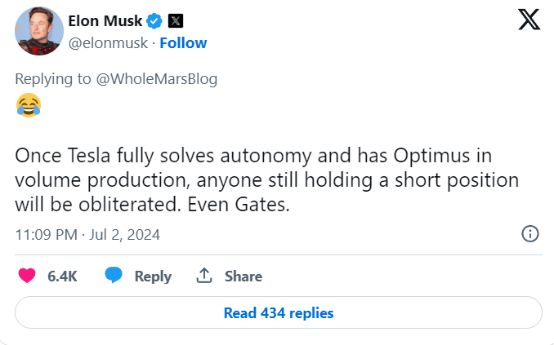Click the Share text label
Viewport: 554px width, 345px height.
coord(243,276)
